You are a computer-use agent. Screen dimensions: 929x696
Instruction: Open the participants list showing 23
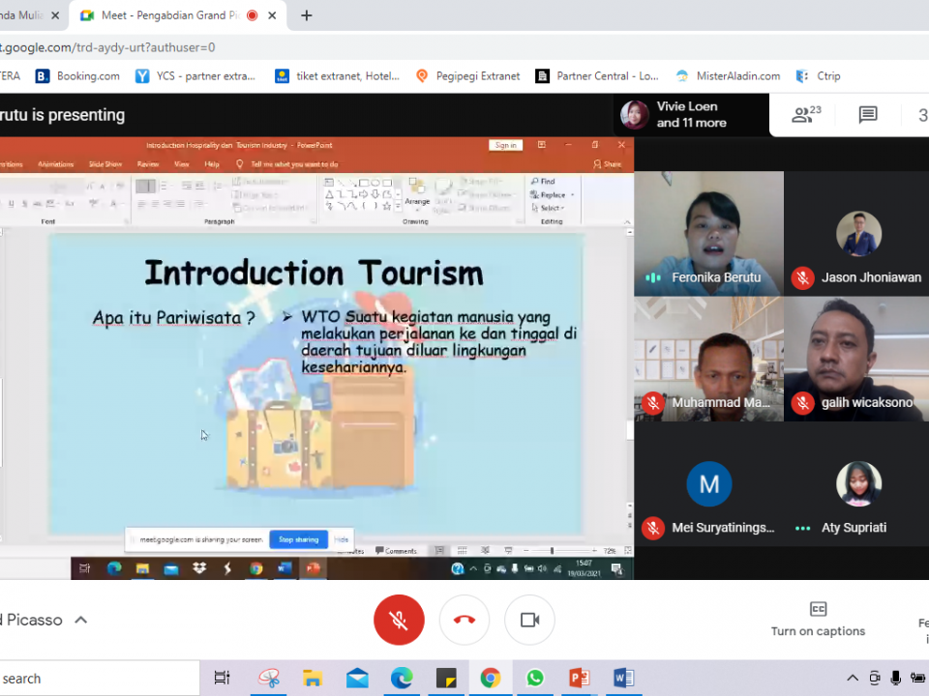point(806,114)
